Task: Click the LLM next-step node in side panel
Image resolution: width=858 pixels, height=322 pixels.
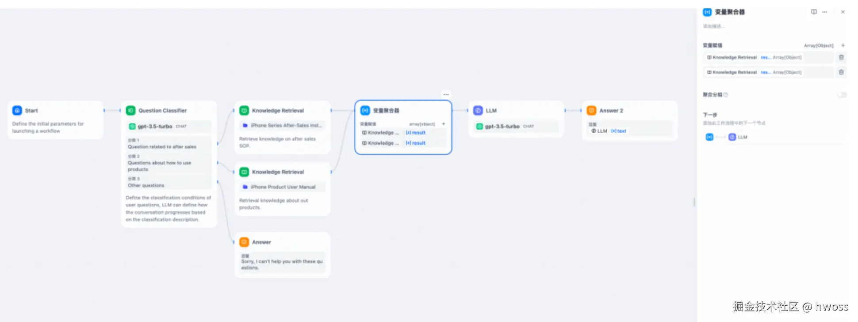Action: [739, 137]
